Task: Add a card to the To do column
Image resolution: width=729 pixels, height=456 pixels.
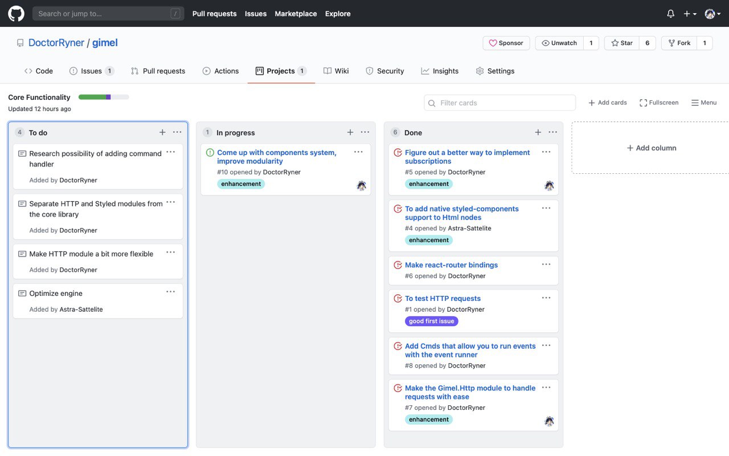Action: (162, 132)
